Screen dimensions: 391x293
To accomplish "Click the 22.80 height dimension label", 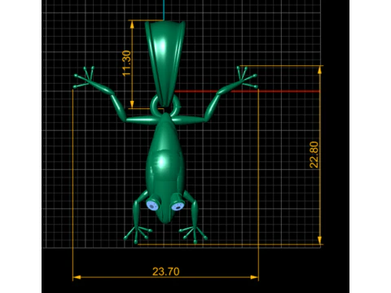I will 314,155.
